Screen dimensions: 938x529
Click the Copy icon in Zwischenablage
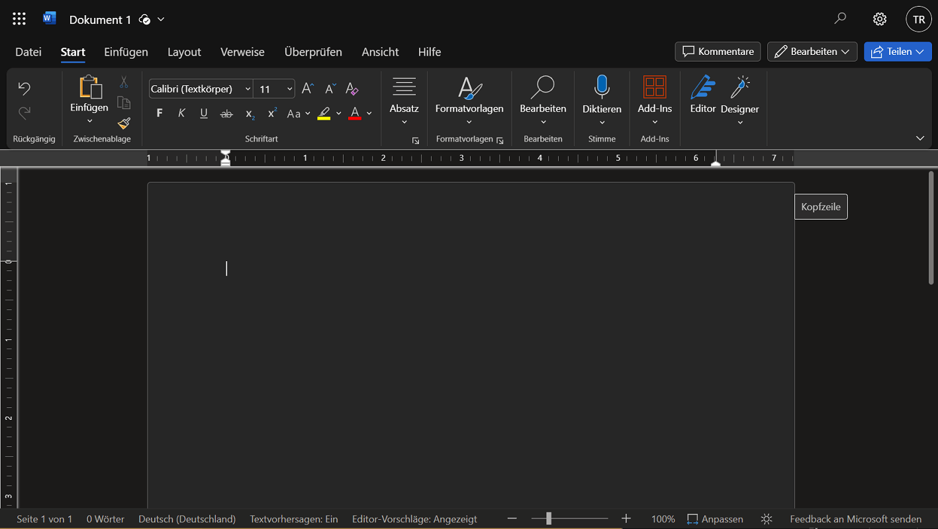point(124,102)
